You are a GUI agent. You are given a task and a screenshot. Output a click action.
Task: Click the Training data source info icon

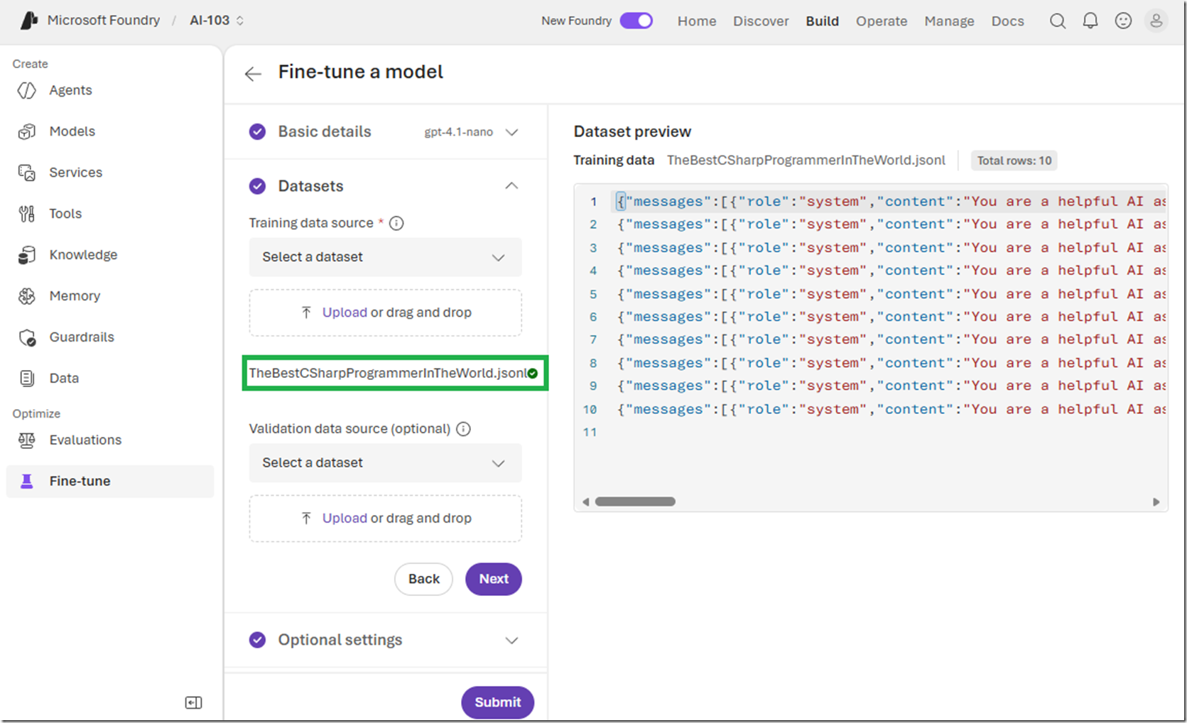396,223
